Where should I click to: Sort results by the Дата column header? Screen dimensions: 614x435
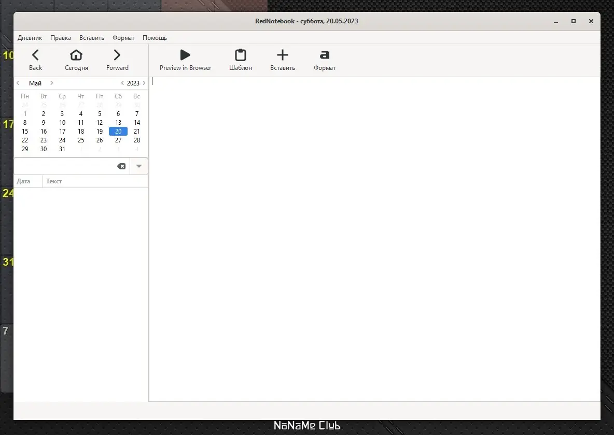[x=28, y=181]
